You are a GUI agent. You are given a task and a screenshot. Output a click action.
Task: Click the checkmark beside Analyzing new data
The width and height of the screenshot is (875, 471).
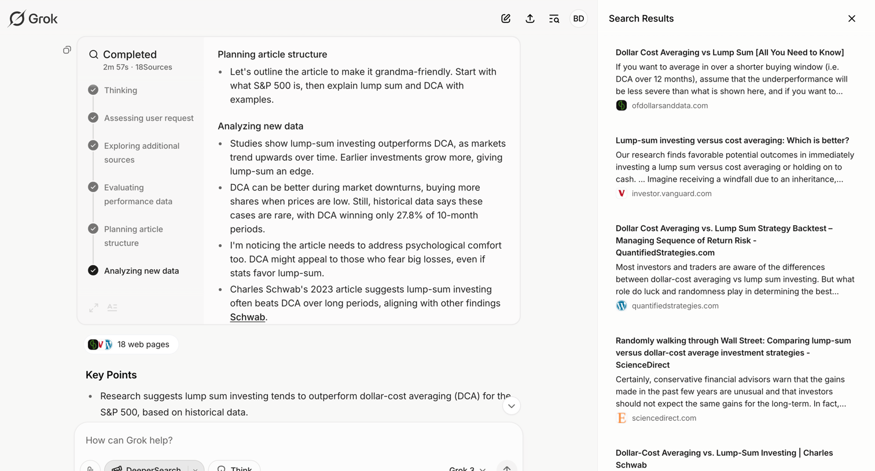pyautogui.click(x=93, y=270)
